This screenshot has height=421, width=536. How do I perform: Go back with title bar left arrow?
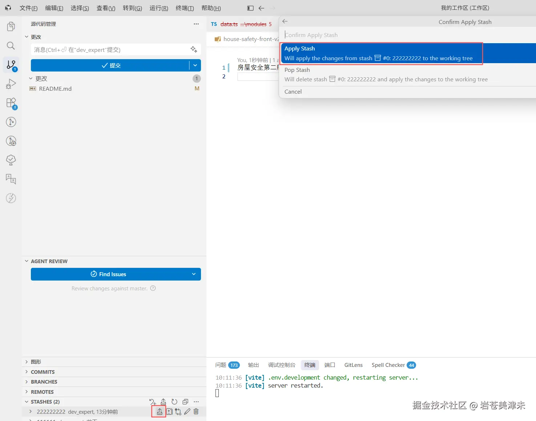(261, 8)
